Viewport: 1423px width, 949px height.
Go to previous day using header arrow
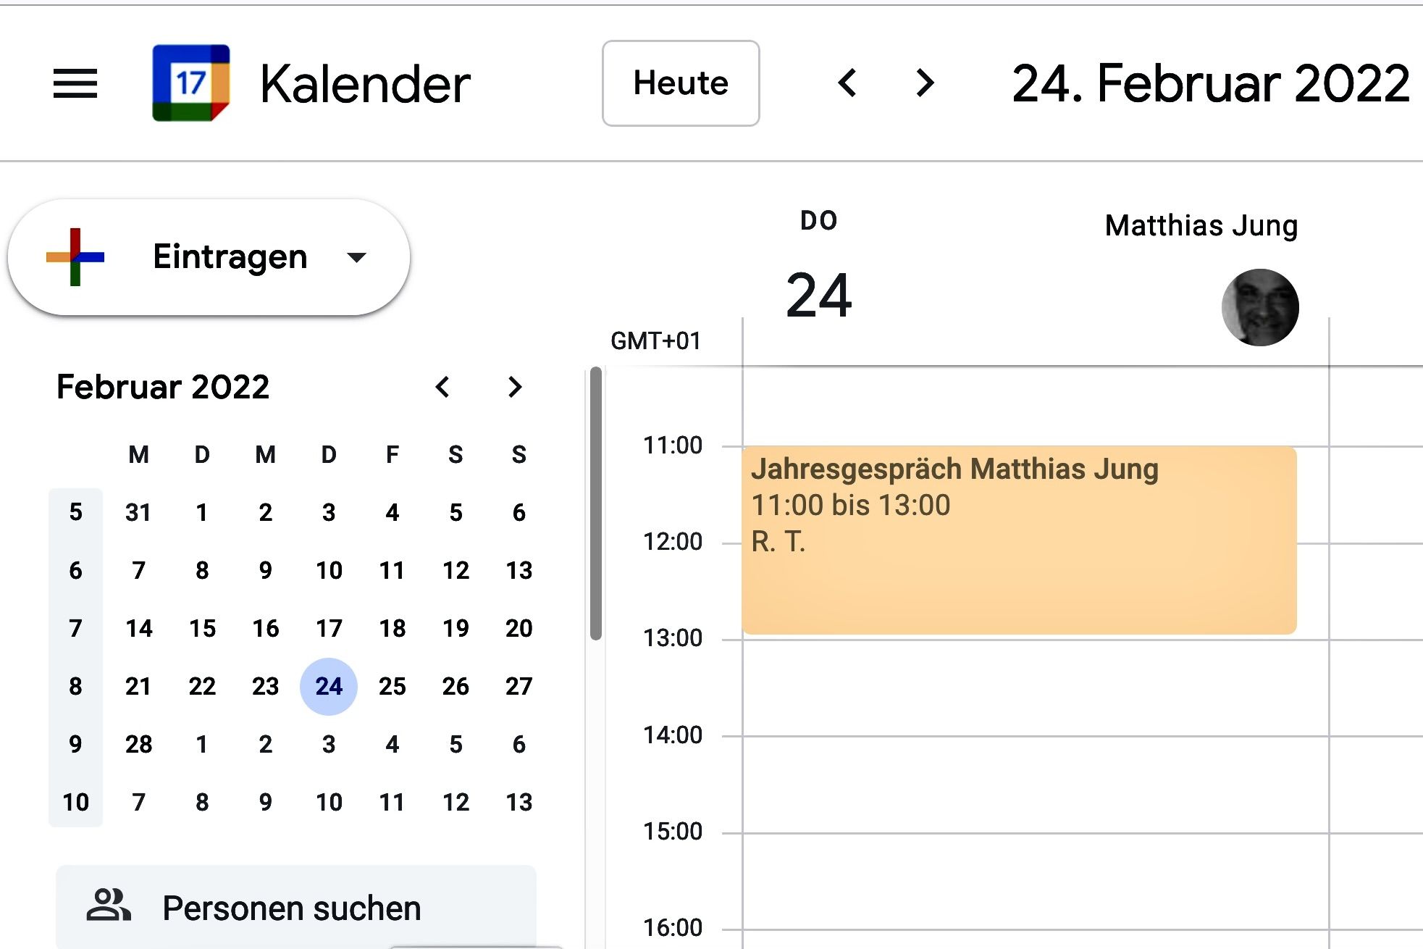tap(848, 83)
